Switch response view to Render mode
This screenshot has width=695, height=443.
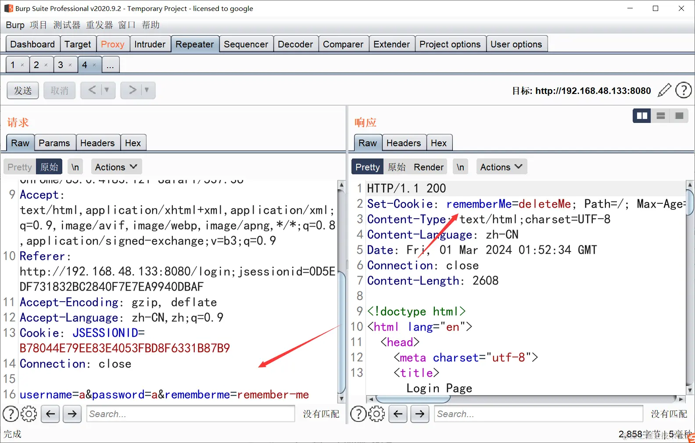click(x=429, y=167)
